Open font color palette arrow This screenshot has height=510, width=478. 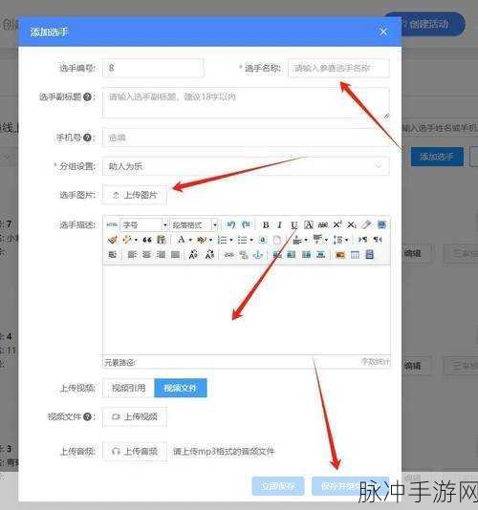pyautogui.click(x=190, y=241)
